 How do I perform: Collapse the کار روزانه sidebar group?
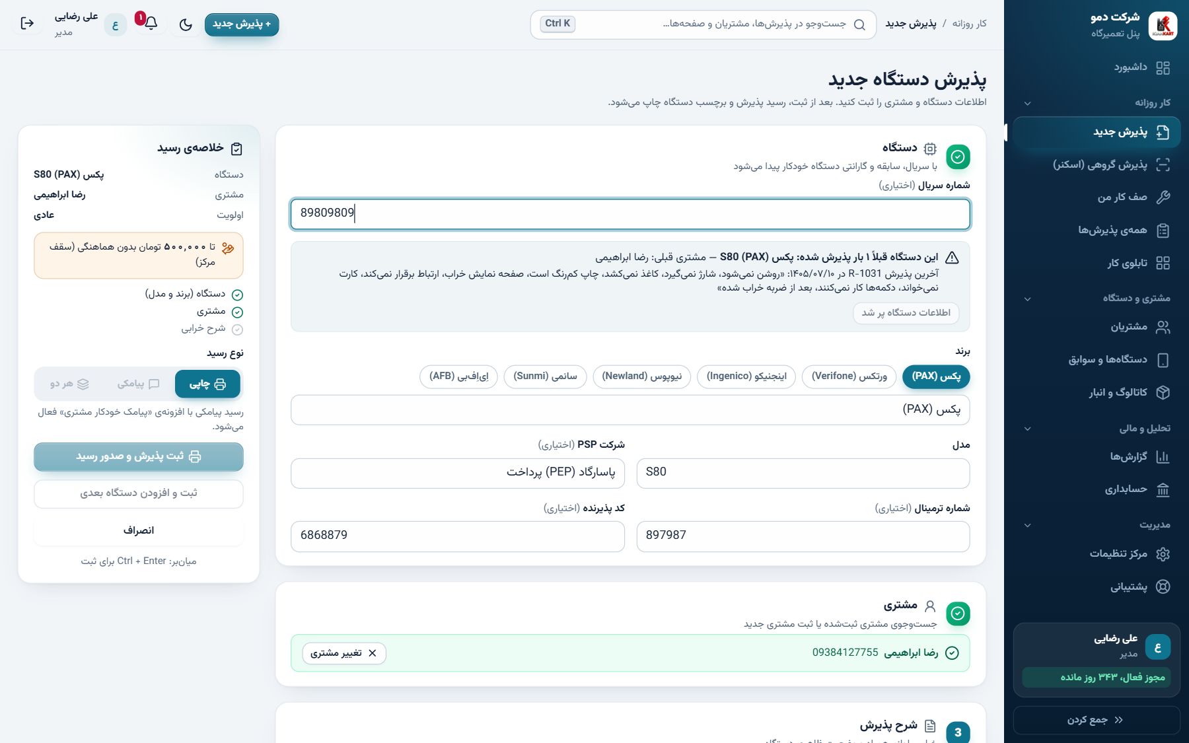click(1097, 102)
